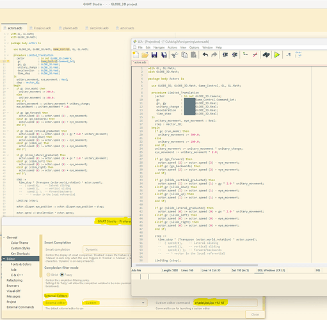
Task: Switch to actors.ads tab
Action: pos(125,28)
